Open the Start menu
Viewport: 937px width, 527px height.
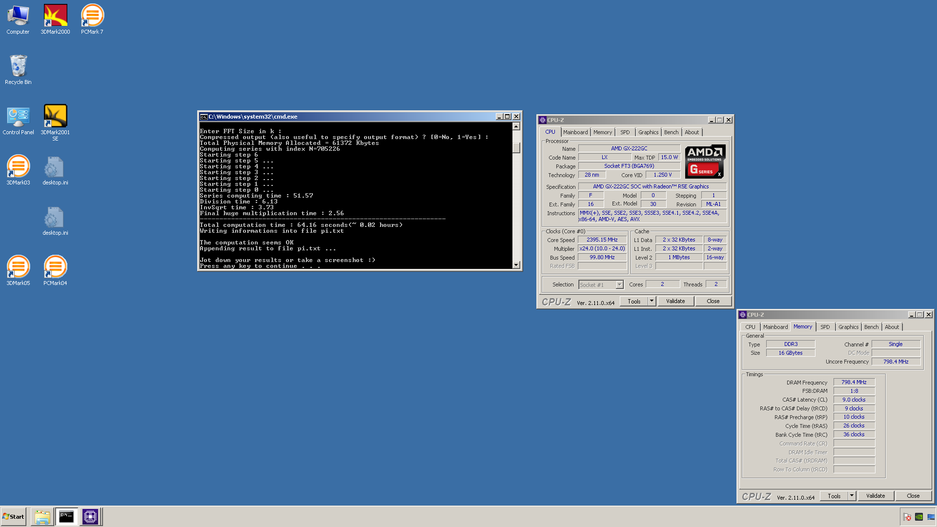tap(13, 517)
